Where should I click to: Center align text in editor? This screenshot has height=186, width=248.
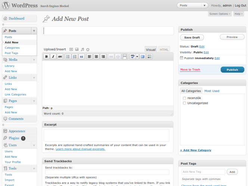[96, 56]
